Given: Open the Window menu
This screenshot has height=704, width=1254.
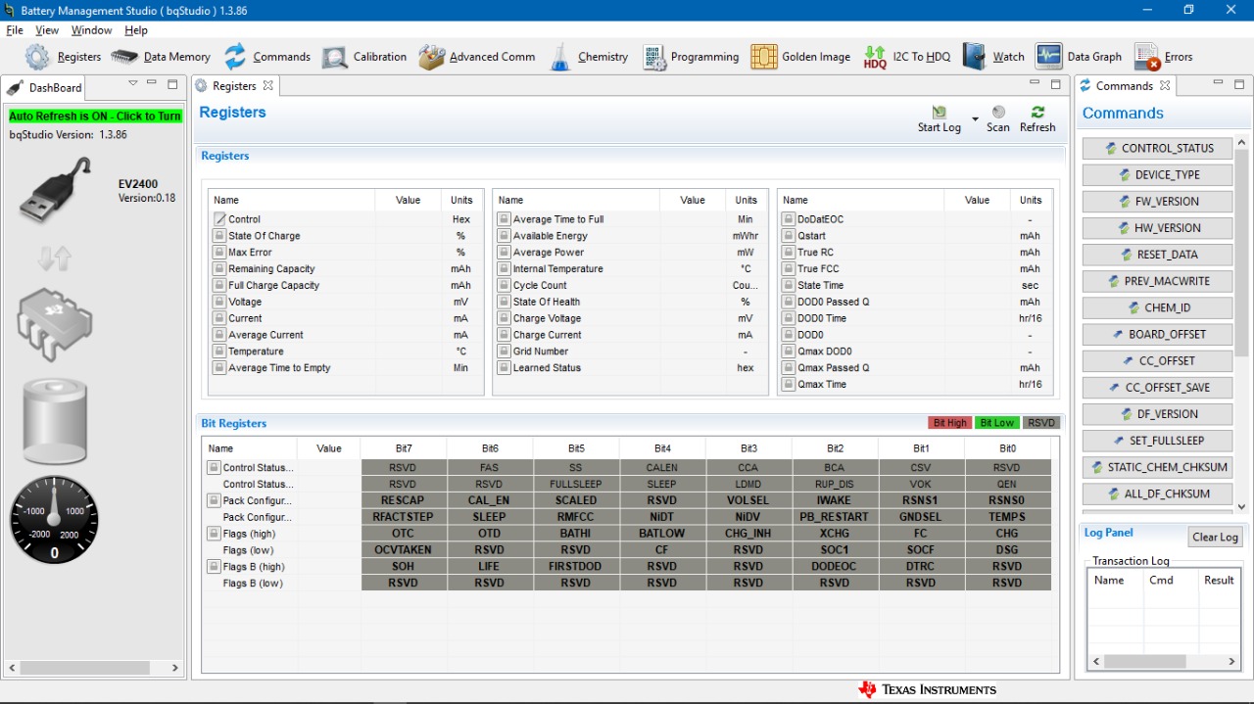Looking at the screenshot, I should 91,30.
